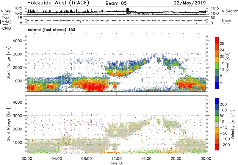Click the "Hokkaido West (fitACF)" plot title
The width and height of the screenshot is (238, 165).
(x=58, y=3)
